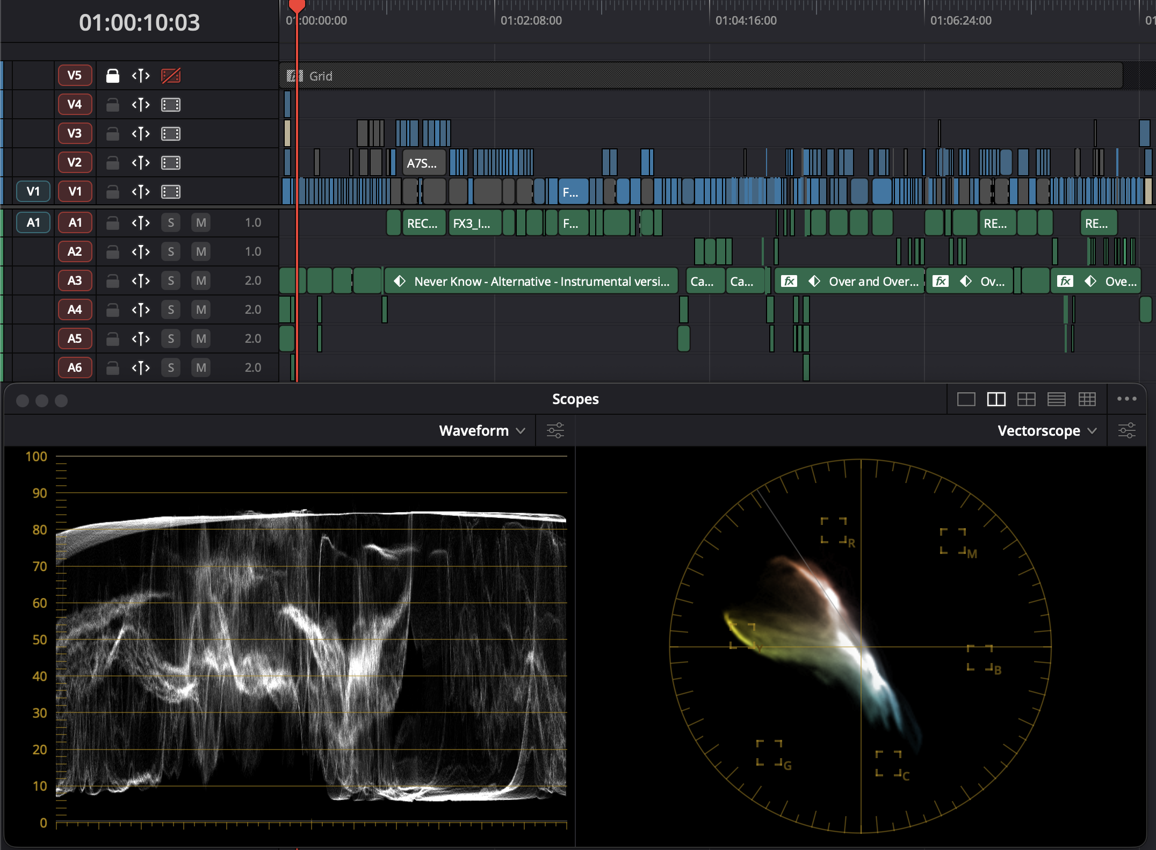
Task: Open the Vectorscope scope type dropdown
Action: point(1047,431)
